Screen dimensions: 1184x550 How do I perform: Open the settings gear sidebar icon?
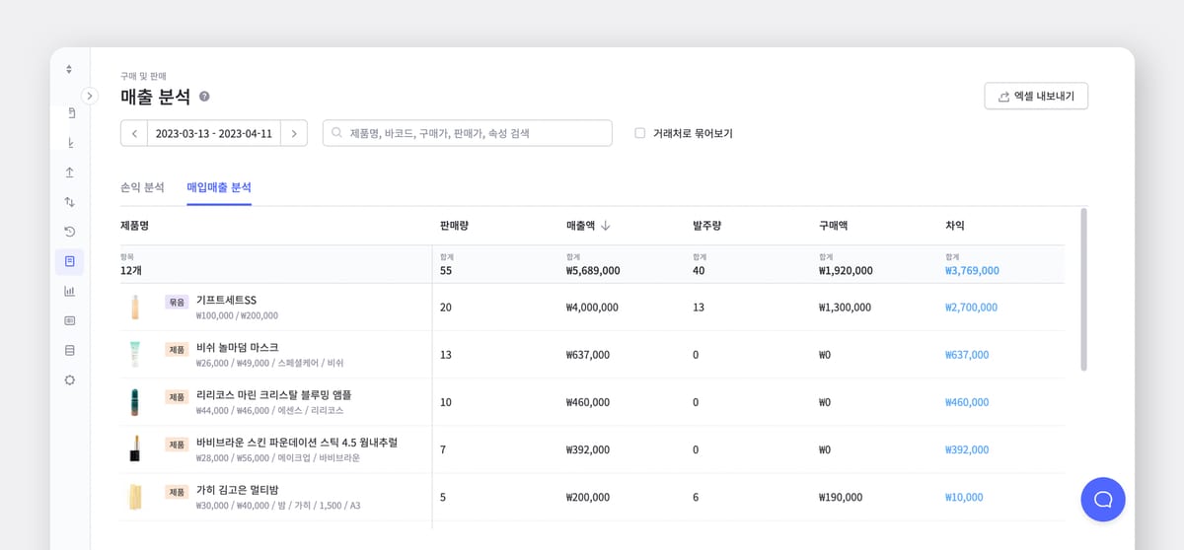(70, 379)
